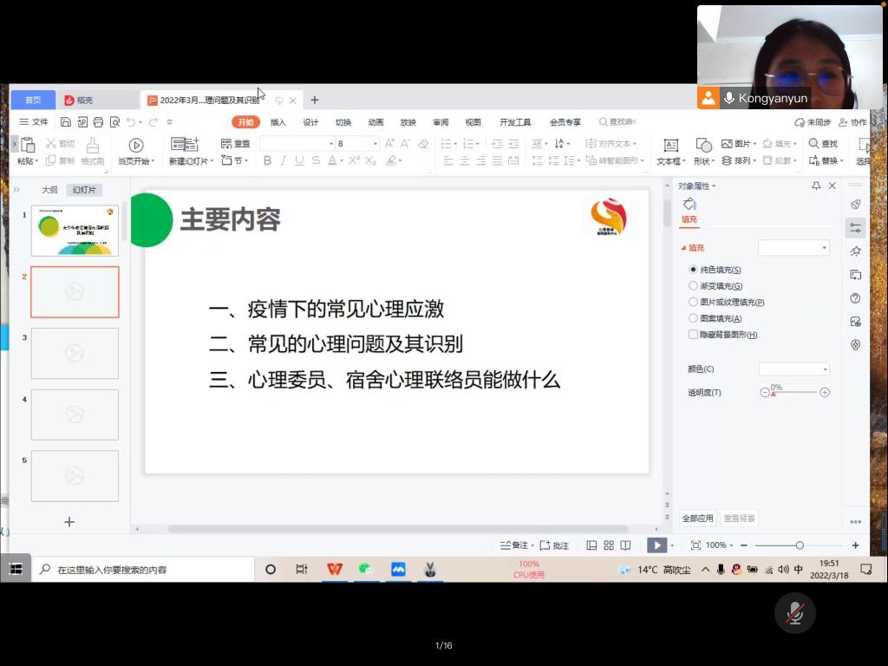This screenshot has width=888, height=666.
Task: Open WPS Office from the taskbar
Action: pyautogui.click(x=334, y=570)
